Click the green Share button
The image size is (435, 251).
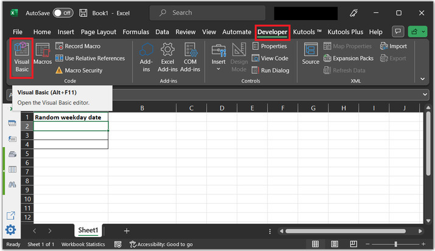tap(417, 32)
